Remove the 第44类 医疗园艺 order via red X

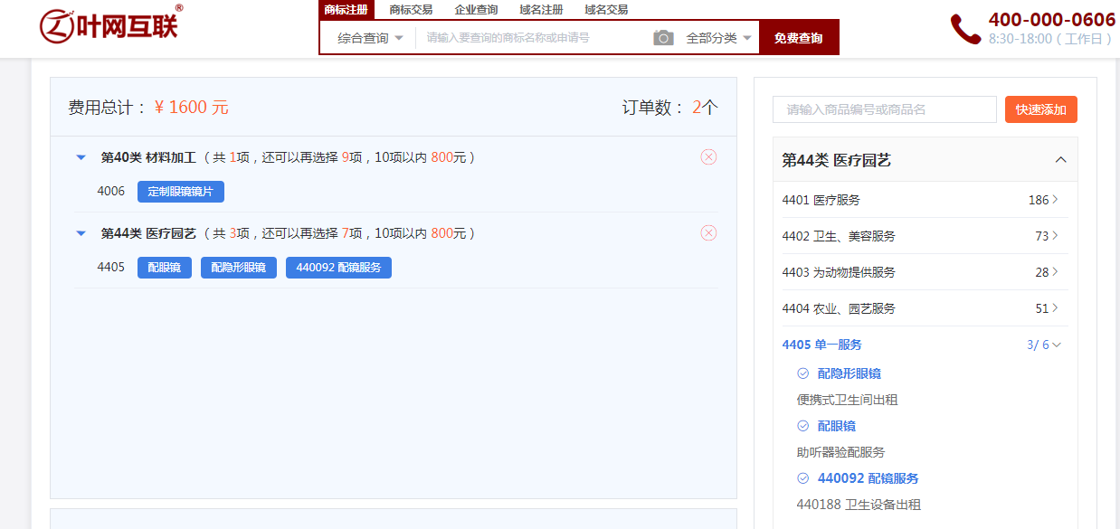click(708, 232)
